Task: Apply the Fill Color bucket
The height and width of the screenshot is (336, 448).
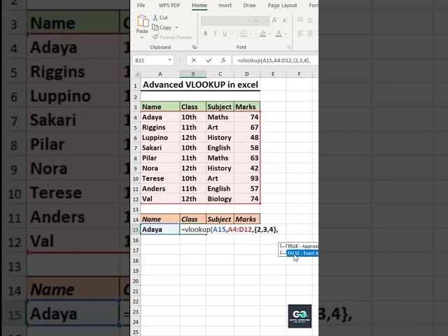Action: click(262, 34)
